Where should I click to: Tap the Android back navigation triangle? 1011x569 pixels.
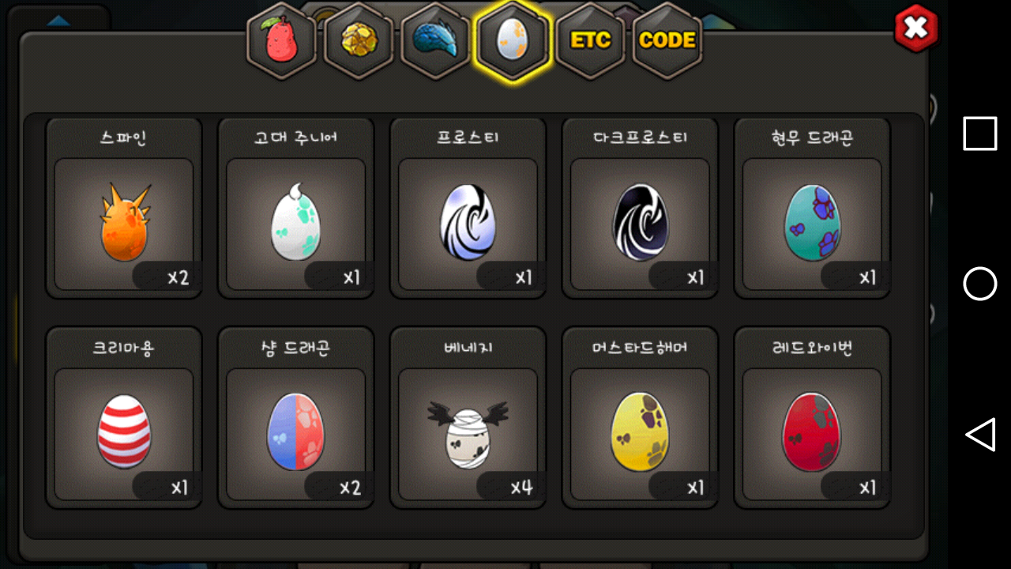tap(980, 435)
